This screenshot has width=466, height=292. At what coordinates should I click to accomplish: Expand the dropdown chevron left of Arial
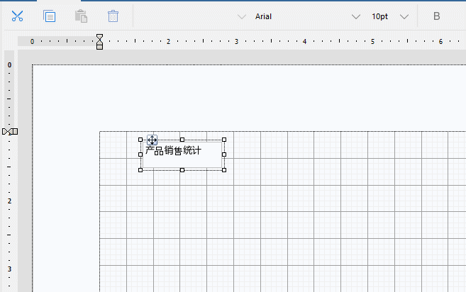242,16
